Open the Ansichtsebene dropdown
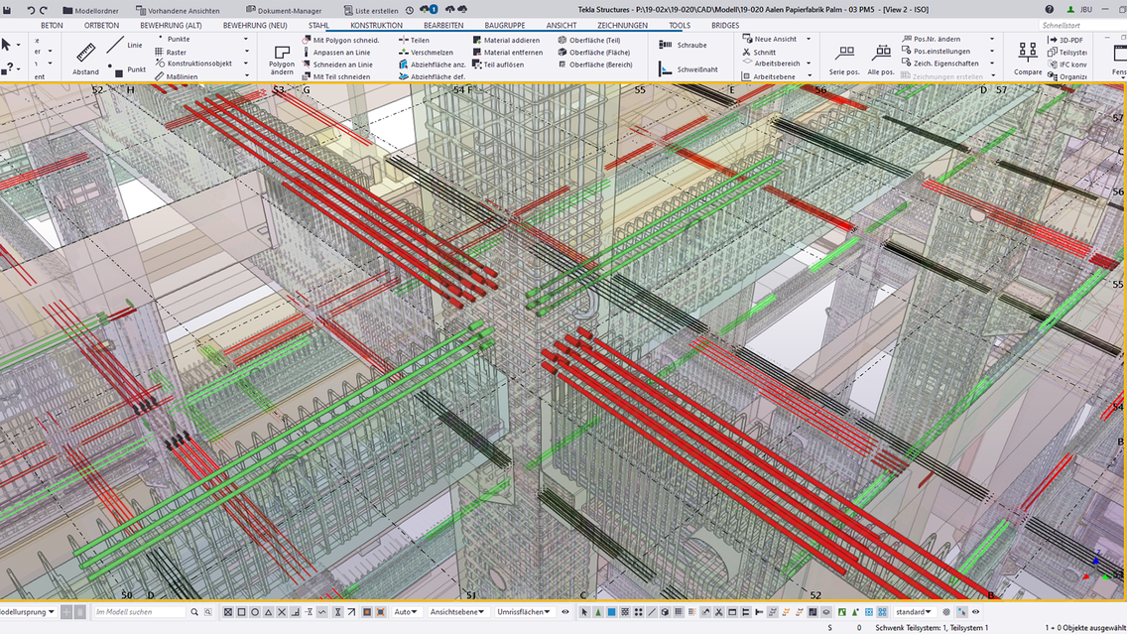Screen dimensions: 1127x634 click(457, 612)
